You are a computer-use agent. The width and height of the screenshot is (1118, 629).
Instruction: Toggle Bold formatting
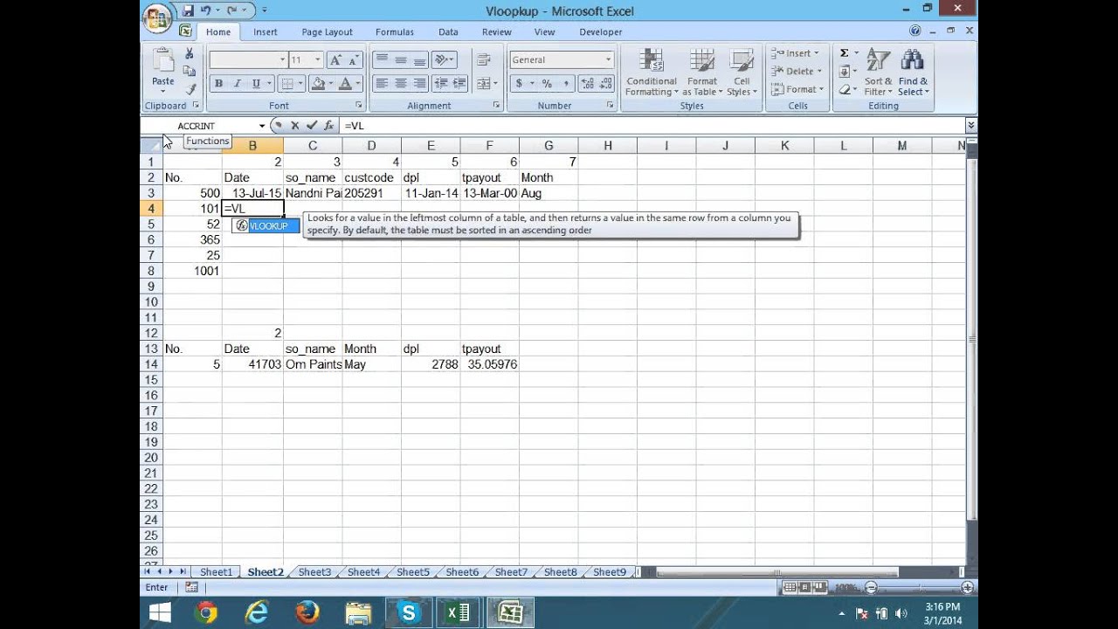[218, 84]
